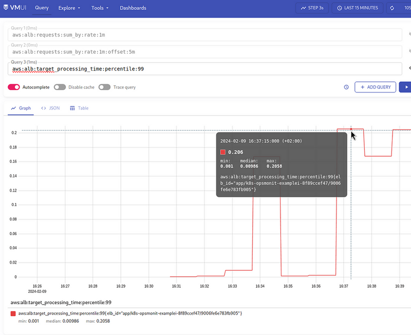Click the ADD QUERY button

point(376,87)
